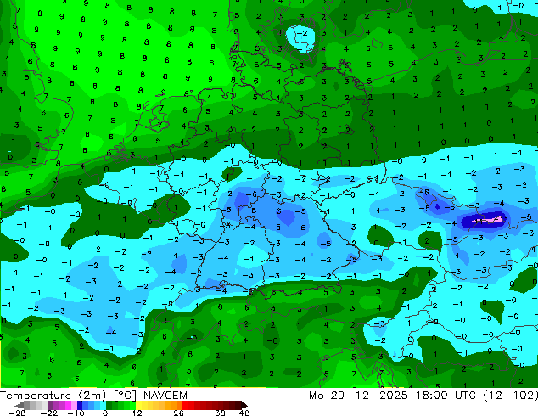Image resolution: width=538 pixels, height=416 pixels.
Task: Click the yellow legend swatch at 12
Action: pos(138,405)
